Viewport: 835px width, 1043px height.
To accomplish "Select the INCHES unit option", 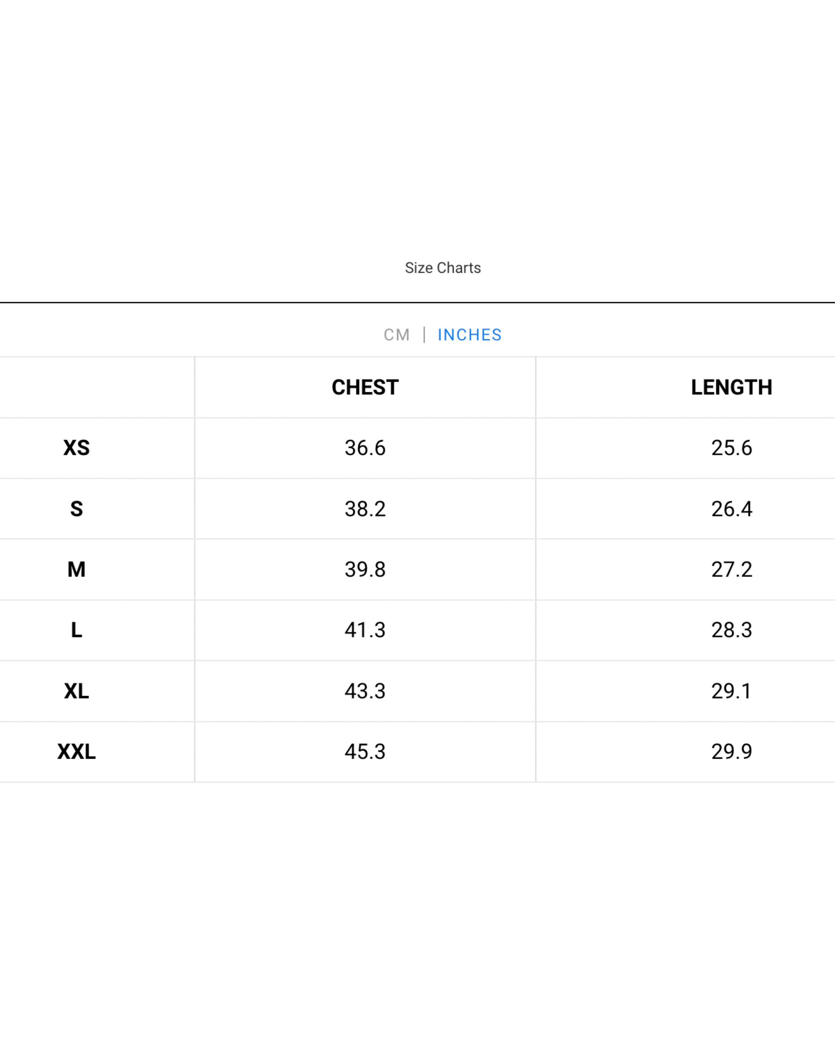I will tap(469, 335).
